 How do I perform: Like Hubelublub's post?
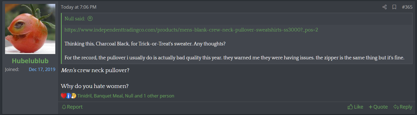(355, 107)
